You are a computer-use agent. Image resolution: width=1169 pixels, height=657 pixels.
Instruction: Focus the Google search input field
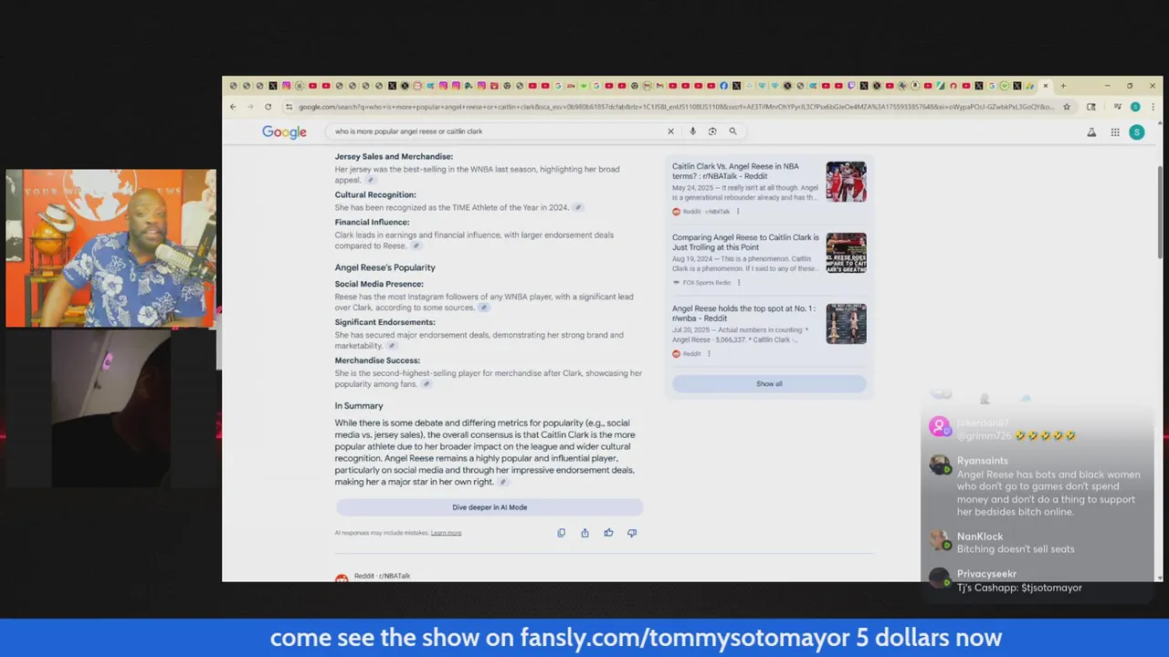[498, 131]
